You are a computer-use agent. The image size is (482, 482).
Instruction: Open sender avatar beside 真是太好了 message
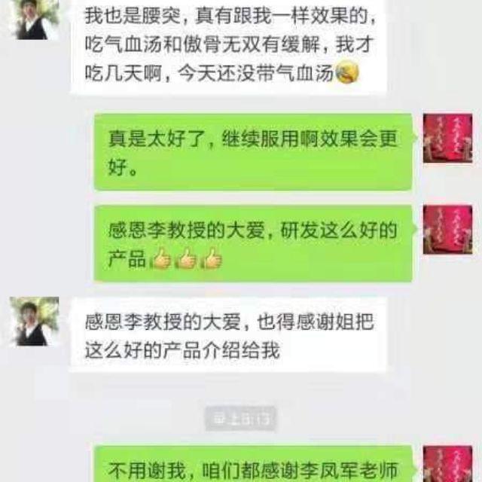pyautogui.click(x=447, y=139)
